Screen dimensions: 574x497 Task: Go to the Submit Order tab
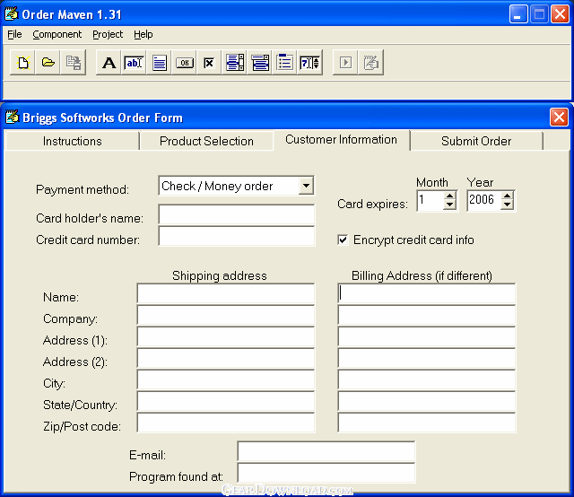pyautogui.click(x=476, y=141)
